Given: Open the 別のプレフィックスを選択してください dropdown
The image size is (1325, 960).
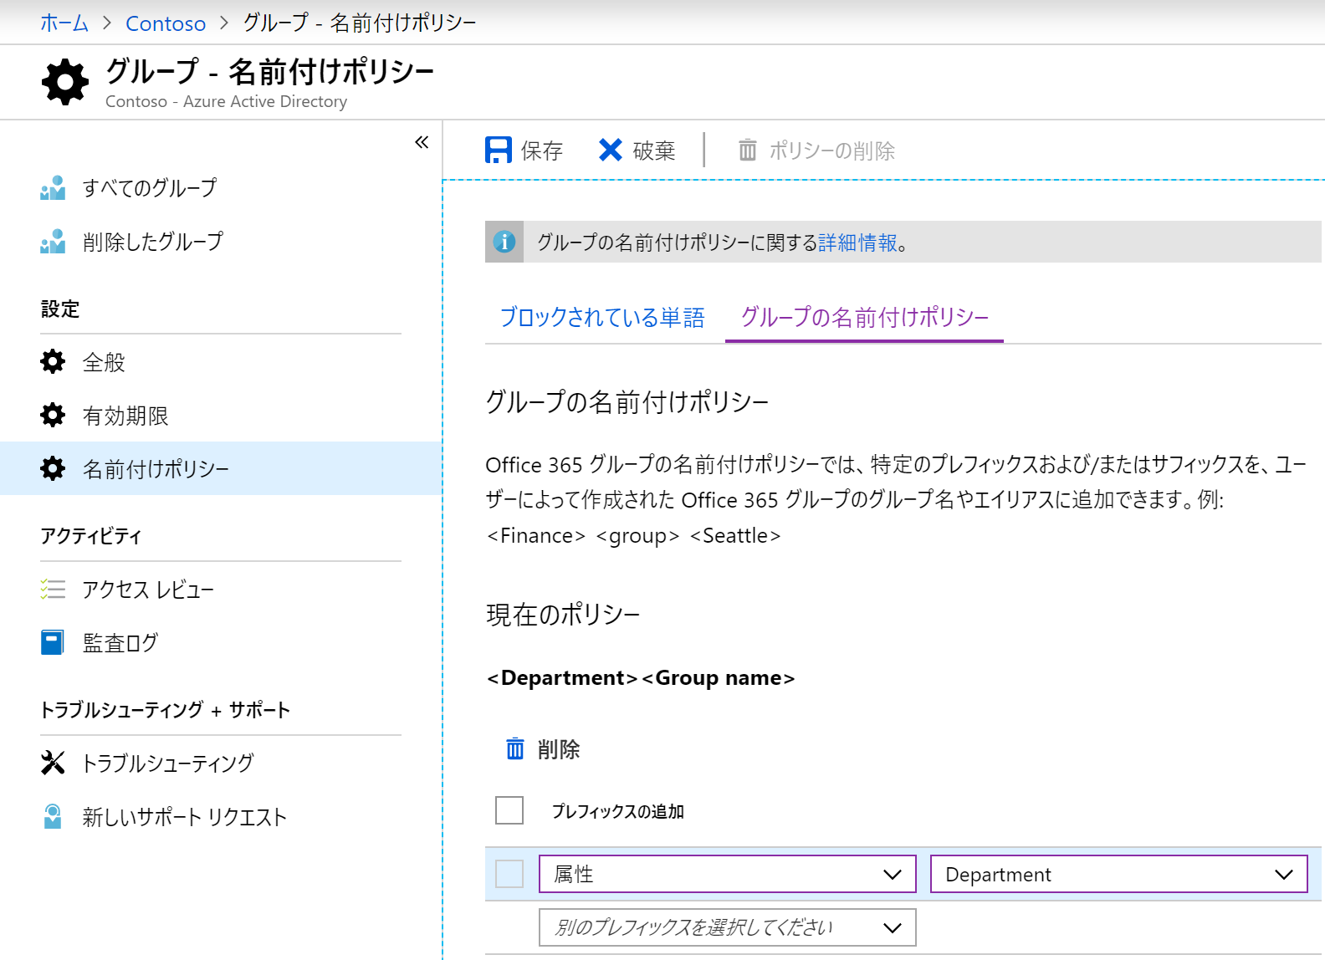Looking at the screenshot, I should 728,927.
